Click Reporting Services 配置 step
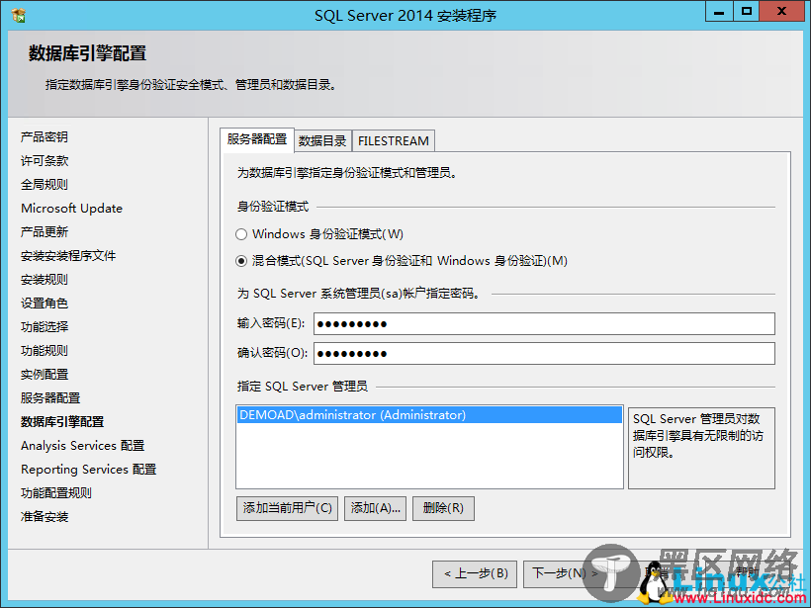 (x=88, y=470)
